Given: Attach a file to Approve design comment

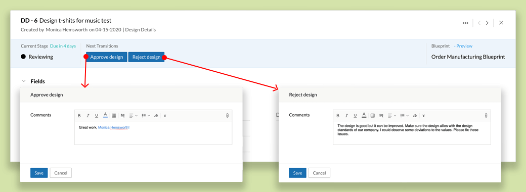Looking at the screenshot, I should pyautogui.click(x=227, y=116).
